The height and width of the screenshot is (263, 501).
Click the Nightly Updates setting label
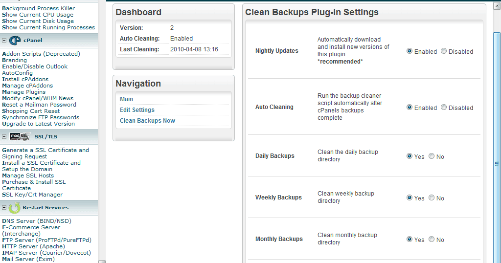(x=277, y=51)
